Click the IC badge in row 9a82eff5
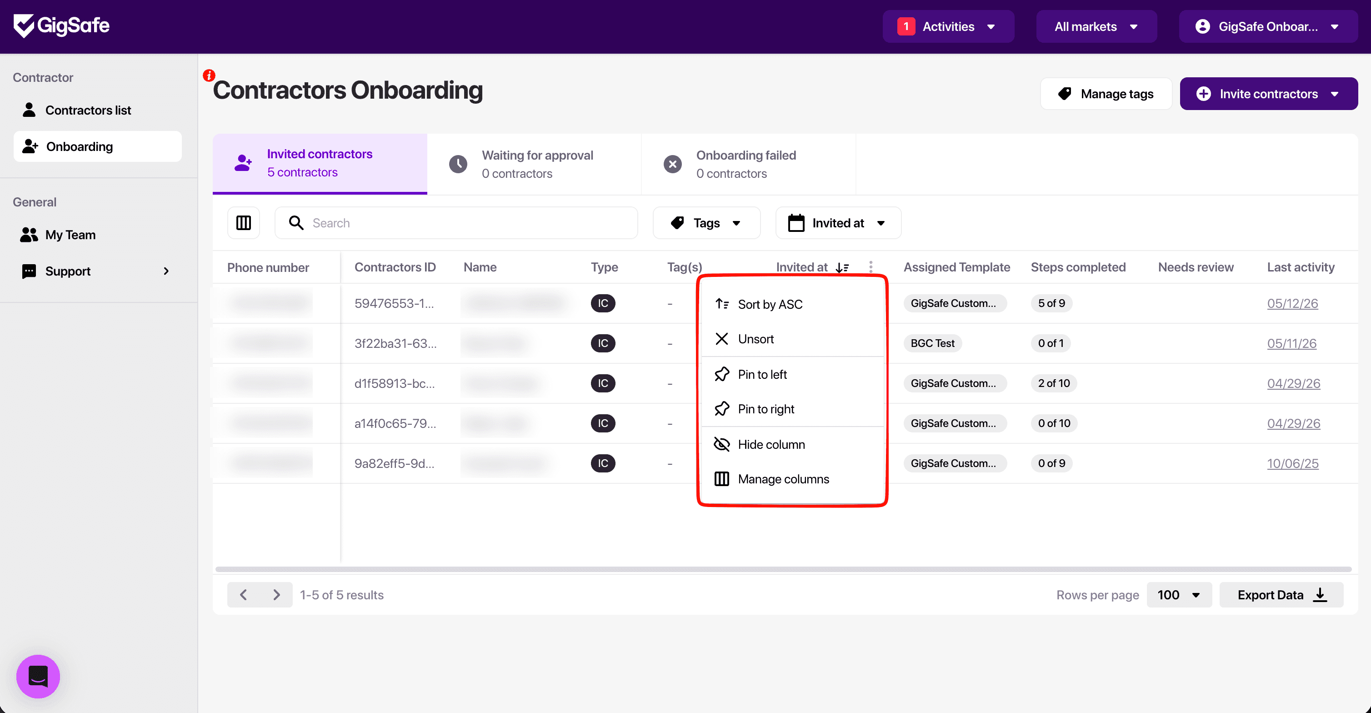1371x713 pixels. tap(603, 463)
